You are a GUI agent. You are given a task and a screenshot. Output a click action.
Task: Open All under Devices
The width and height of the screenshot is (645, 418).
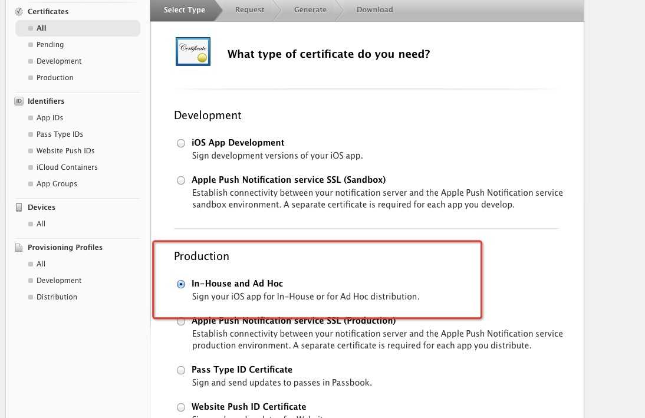pos(41,224)
